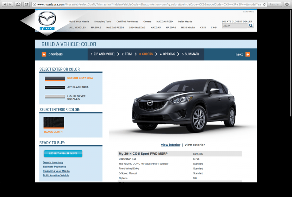Select 2014 MAZDA3 in vehicle navigation
The width and height of the screenshot is (292, 197).
point(137,27)
